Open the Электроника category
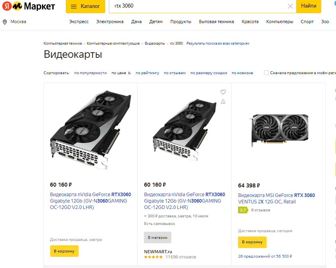This screenshot has width=336, height=268. coord(110,22)
